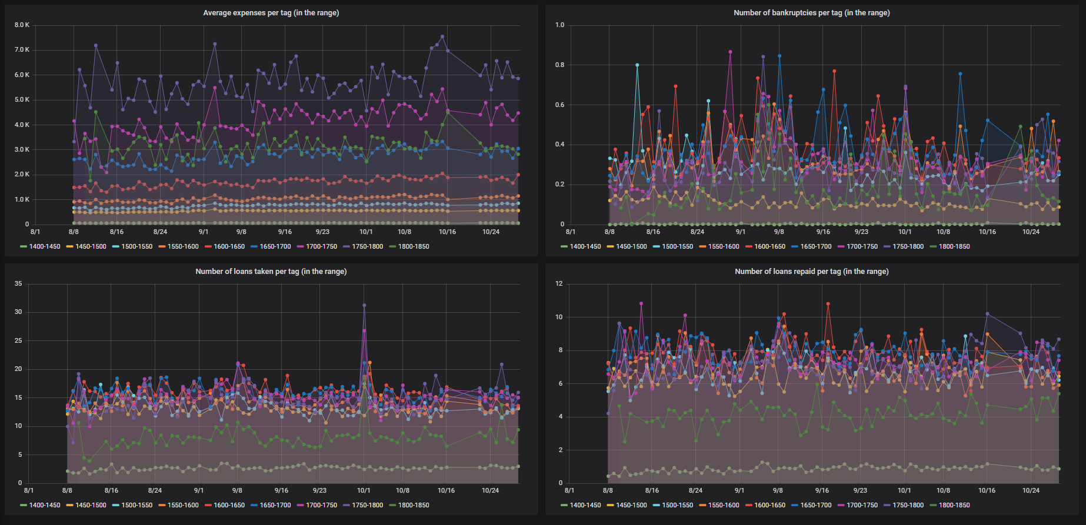This screenshot has width=1086, height=525.
Task: Click the 10/16 x-axis label in Average expenses
Action: coord(447,232)
